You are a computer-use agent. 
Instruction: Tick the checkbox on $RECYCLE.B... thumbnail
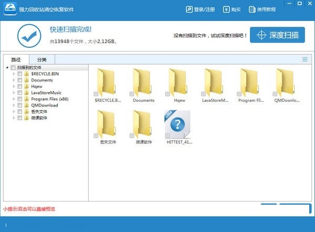[96, 94]
